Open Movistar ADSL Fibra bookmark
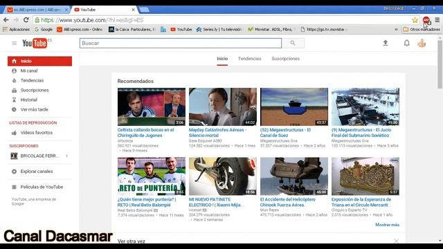This screenshot has height=249, width=443. (271, 29)
